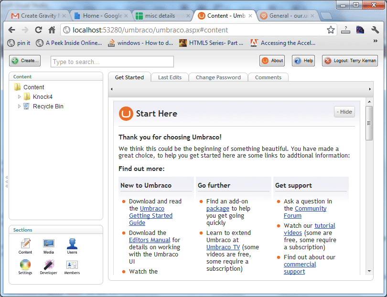Click the scrollbar down arrow
Viewport: 387px width, 297px height.
[x=369, y=271]
